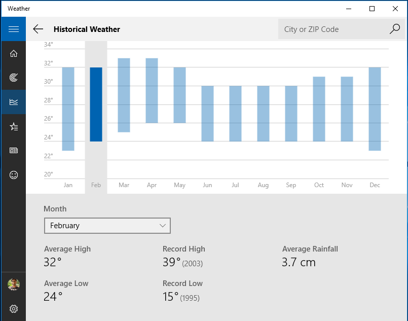The height and width of the screenshot is (321, 408).
Task: Click the search magnifier icon
Action: (x=395, y=29)
